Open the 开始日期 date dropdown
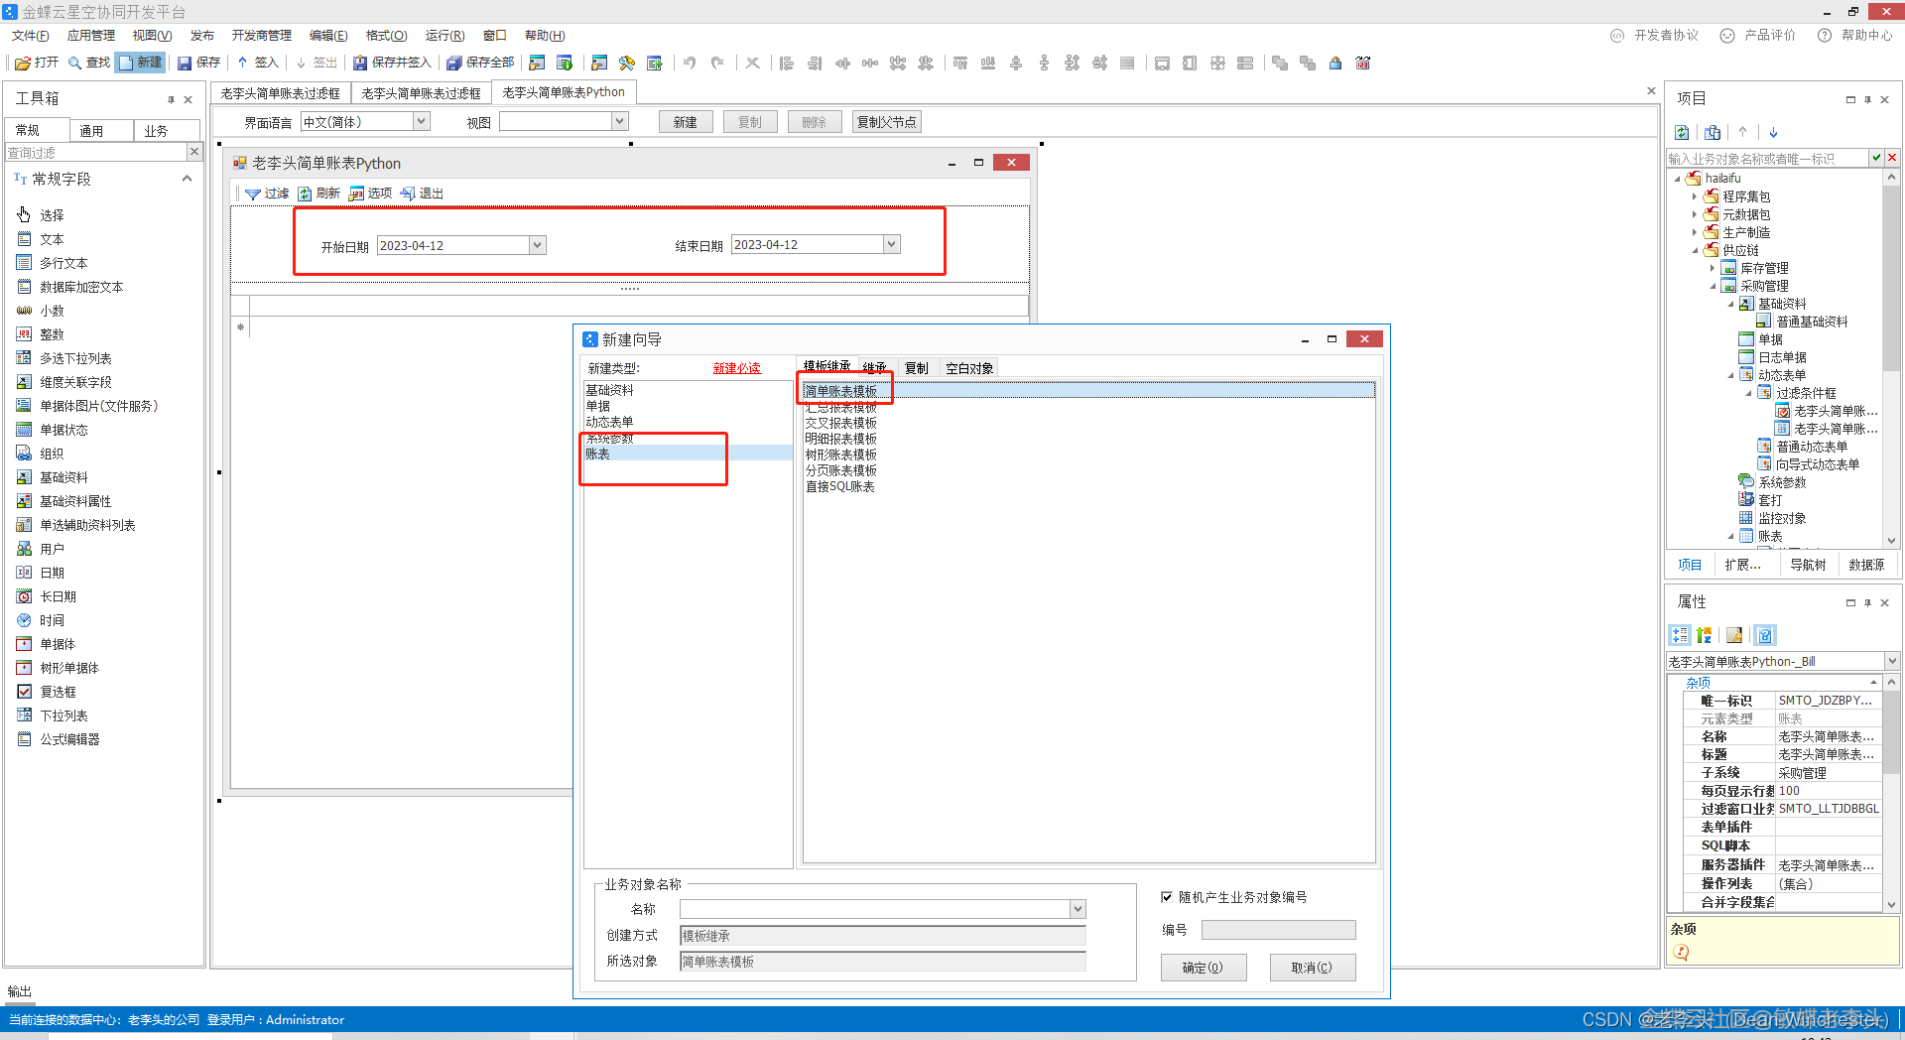The image size is (1905, 1040). pos(537,245)
